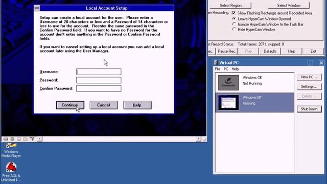Open Settings... for the selected PC
The height and width of the screenshot is (184, 327).
click(309, 86)
